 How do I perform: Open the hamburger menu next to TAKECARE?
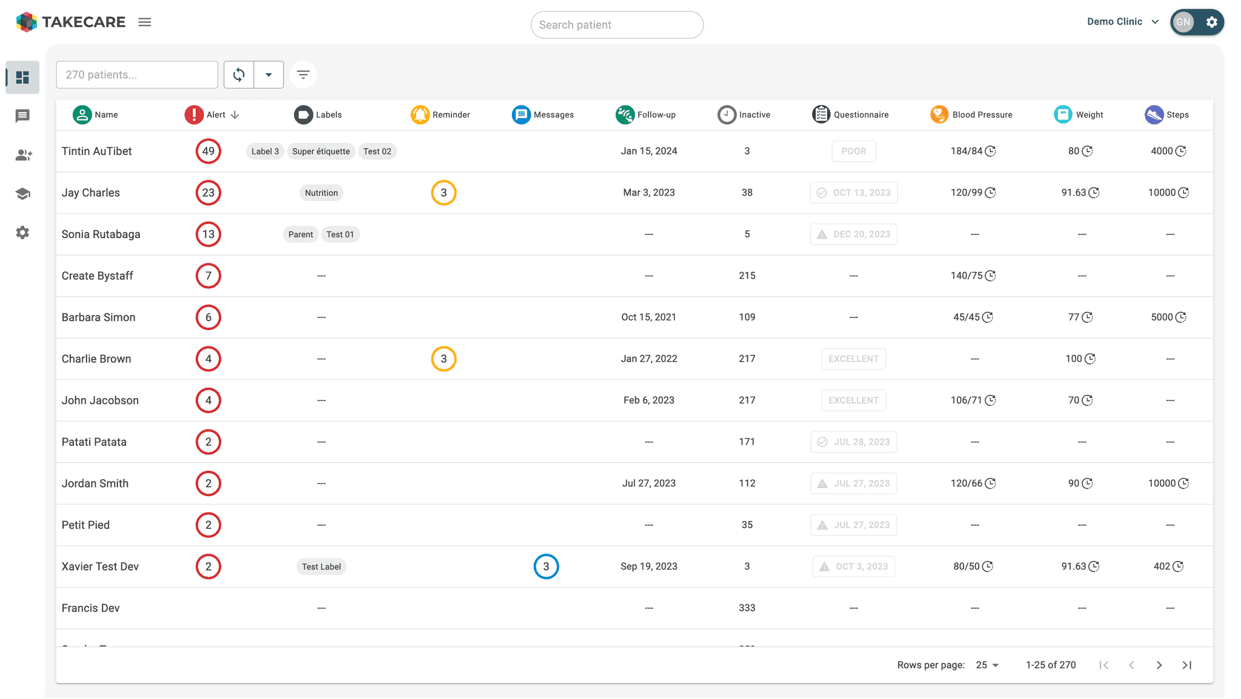pos(144,22)
